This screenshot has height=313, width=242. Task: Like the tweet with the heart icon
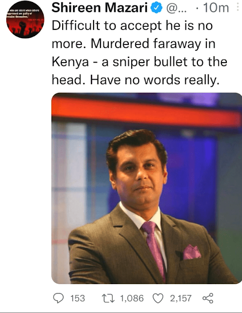pos(158,298)
